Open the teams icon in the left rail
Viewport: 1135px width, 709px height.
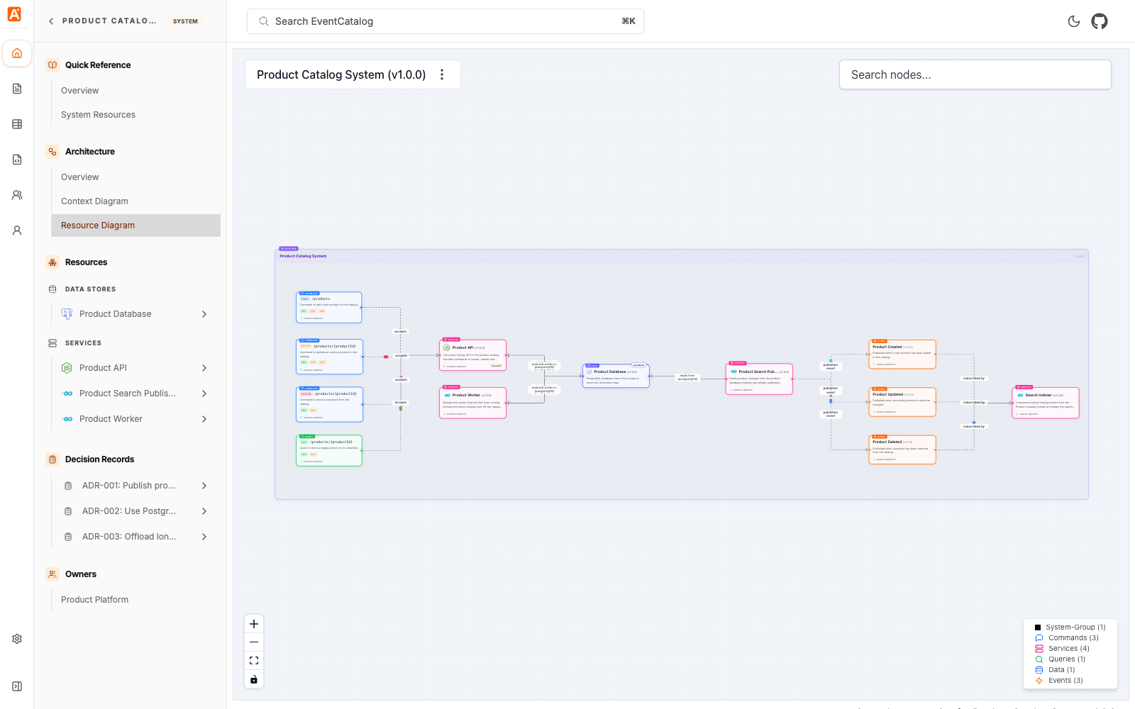click(17, 195)
